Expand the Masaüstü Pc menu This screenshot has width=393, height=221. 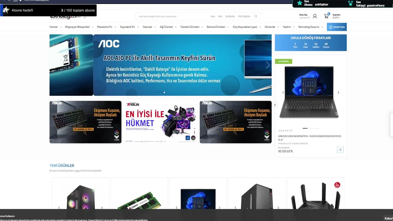[106, 27]
